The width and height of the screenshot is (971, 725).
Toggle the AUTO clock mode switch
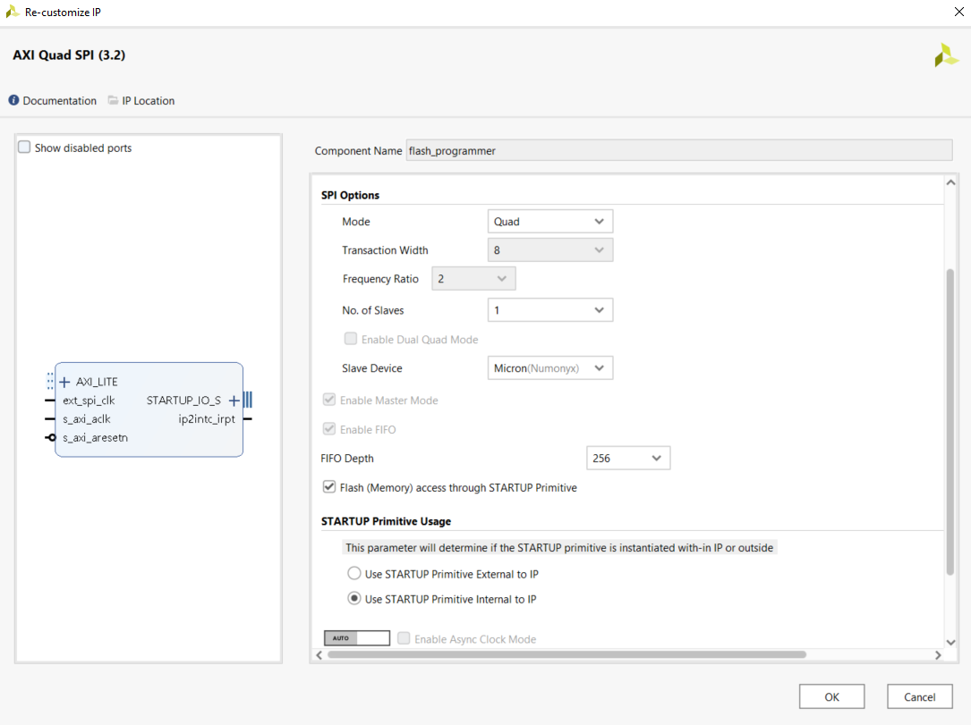pos(357,637)
